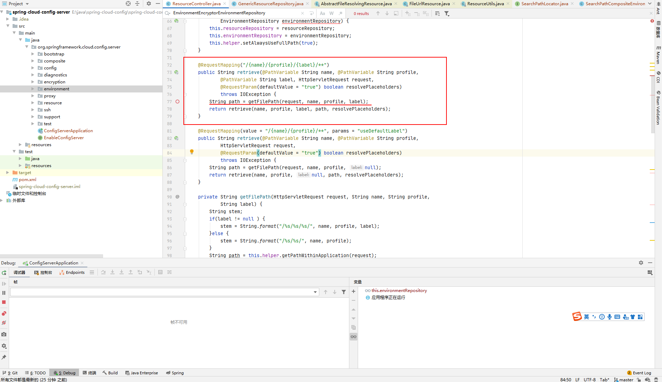Open the Bean Validation tool window
This screenshot has height=382, width=662.
(x=658, y=107)
